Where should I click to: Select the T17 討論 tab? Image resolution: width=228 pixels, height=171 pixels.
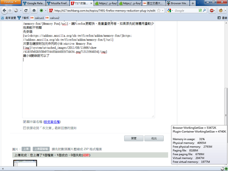tap(82, 3)
